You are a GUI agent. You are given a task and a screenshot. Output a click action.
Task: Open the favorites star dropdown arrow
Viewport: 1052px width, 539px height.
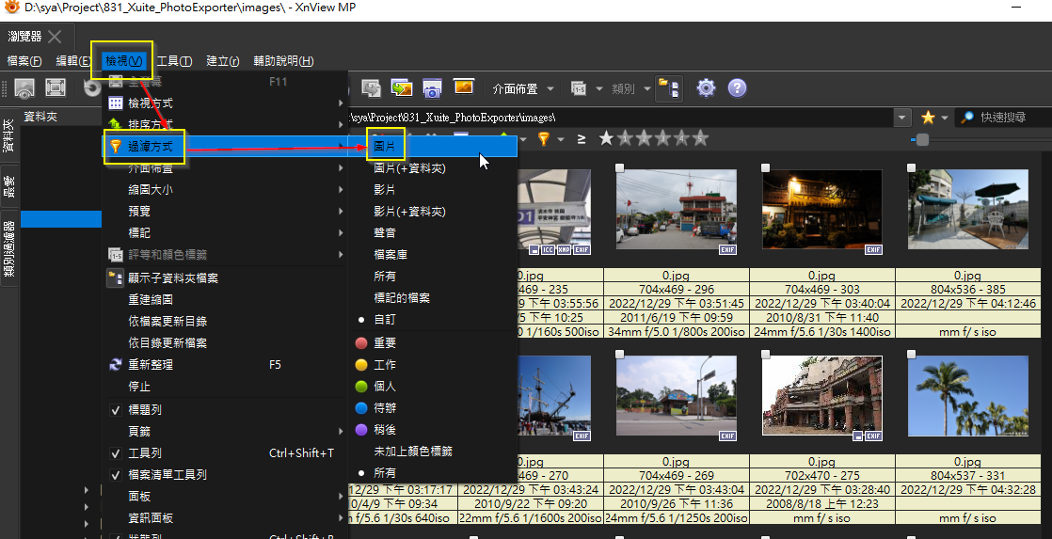point(945,118)
